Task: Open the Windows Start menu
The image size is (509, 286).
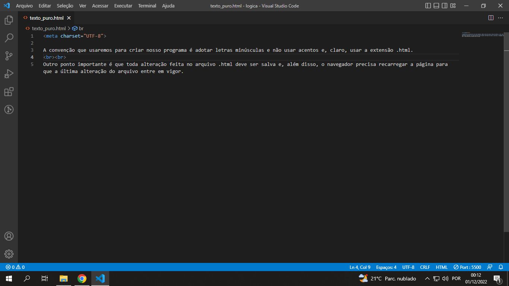Action: (x=9, y=279)
